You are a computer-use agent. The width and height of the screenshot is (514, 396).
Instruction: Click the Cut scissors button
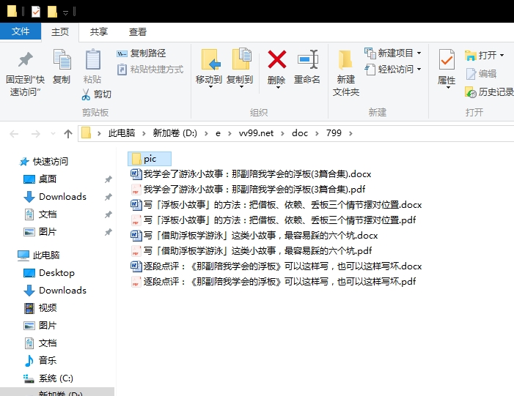(96, 94)
